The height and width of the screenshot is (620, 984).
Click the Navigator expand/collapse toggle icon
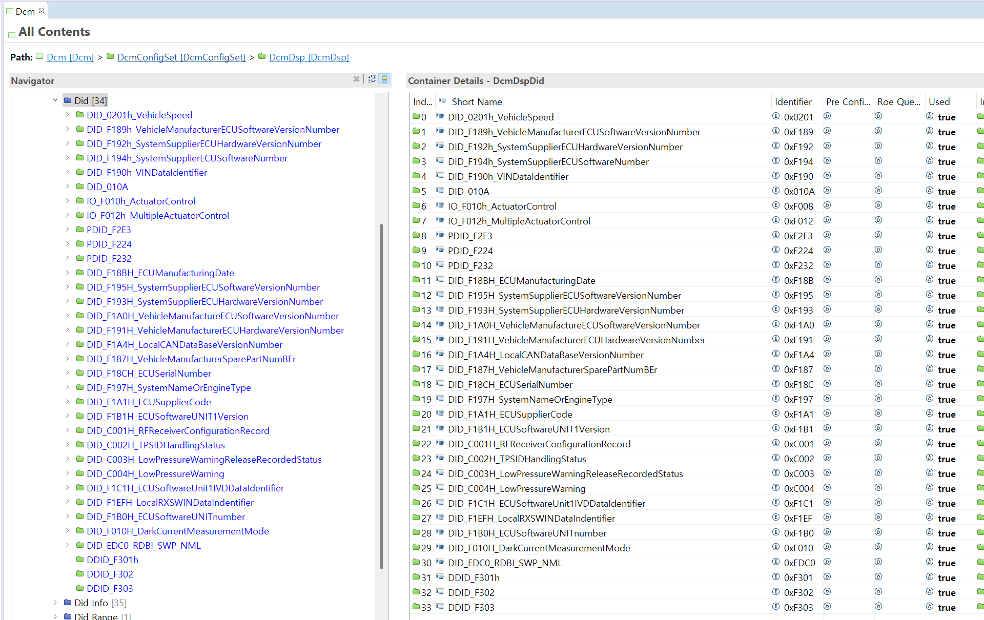click(372, 79)
